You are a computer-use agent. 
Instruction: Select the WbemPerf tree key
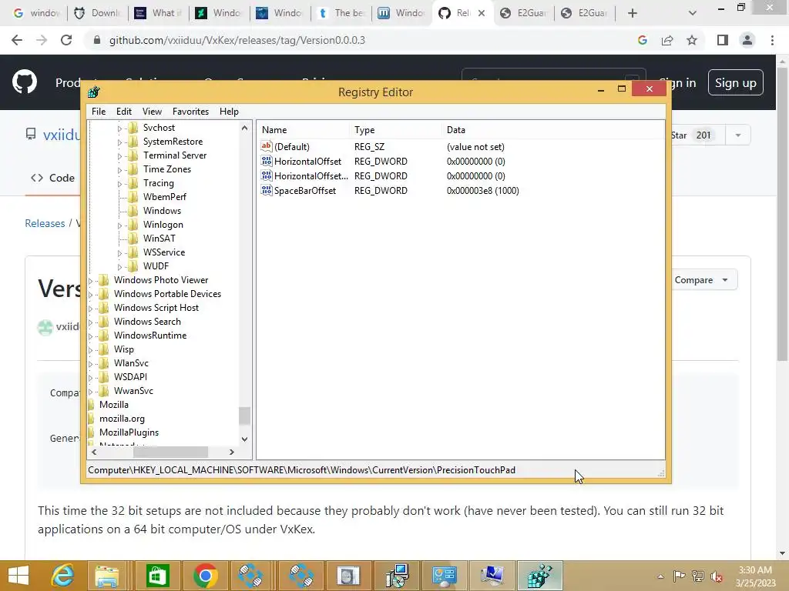(165, 197)
